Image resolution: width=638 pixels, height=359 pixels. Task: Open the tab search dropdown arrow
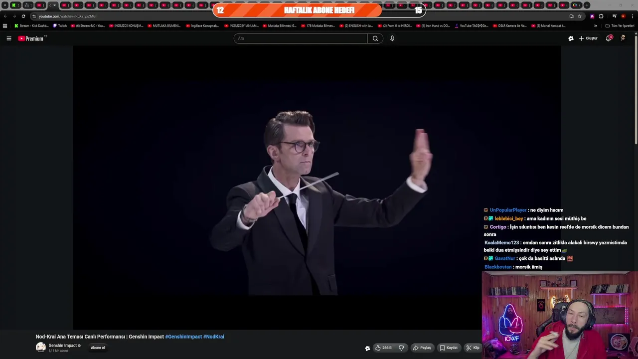pyautogui.click(x=4, y=5)
